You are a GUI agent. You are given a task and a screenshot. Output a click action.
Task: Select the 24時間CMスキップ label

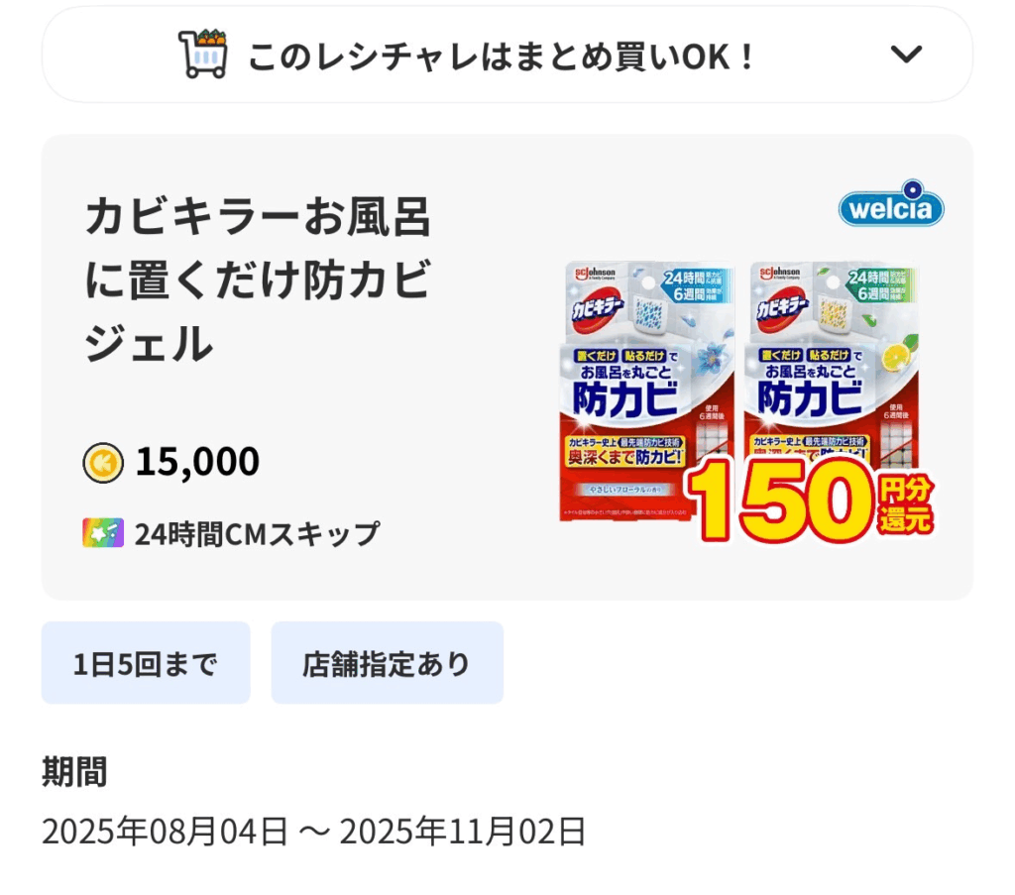pyautogui.click(x=257, y=534)
